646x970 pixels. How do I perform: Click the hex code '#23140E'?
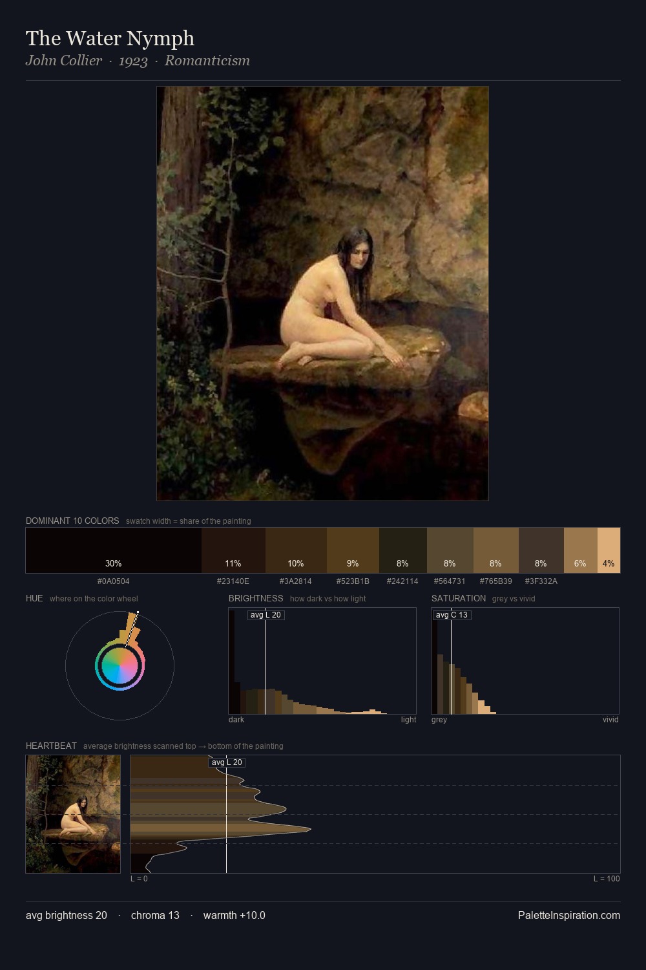click(x=233, y=581)
